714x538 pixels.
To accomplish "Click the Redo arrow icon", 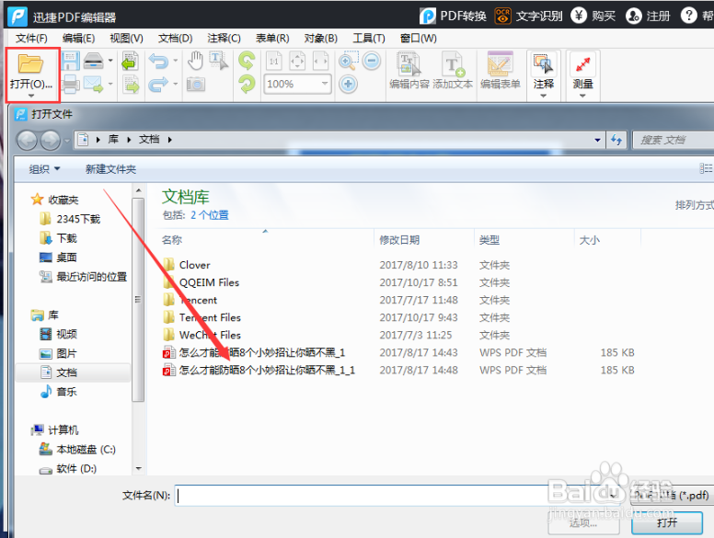I will [x=158, y=85].
